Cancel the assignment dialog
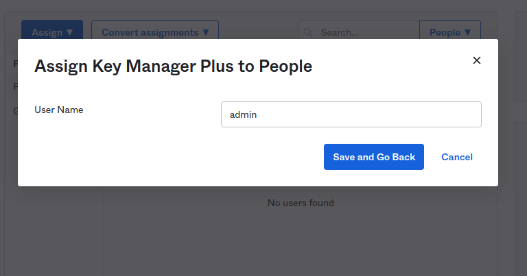 tap(457, 157)
